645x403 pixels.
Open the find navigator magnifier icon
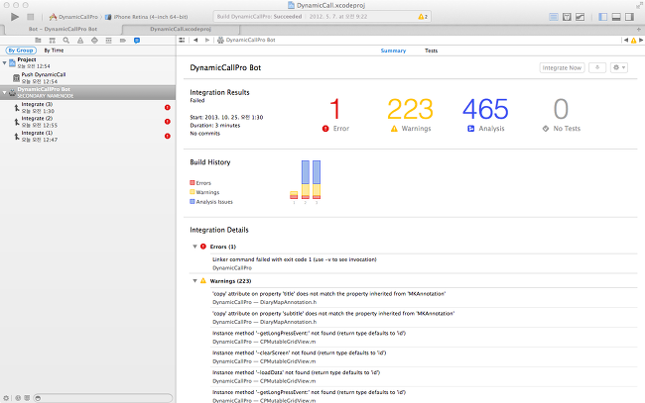65,41
